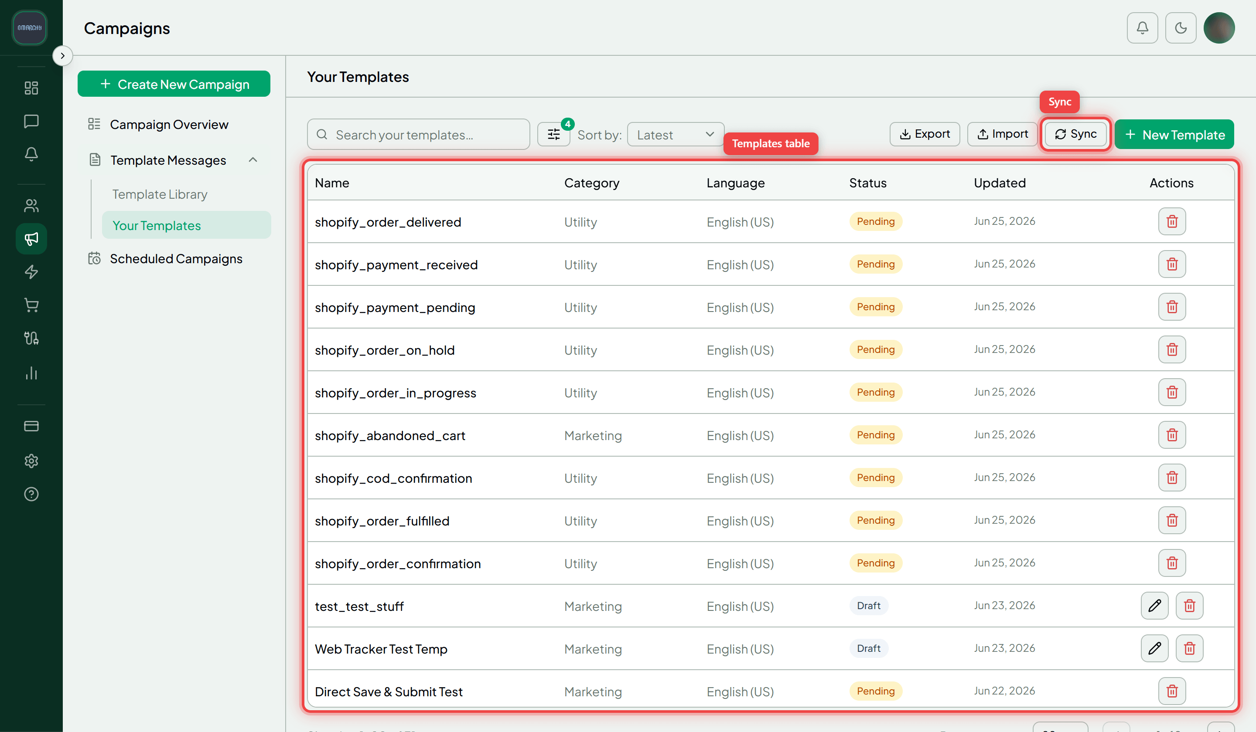Click the Category column header

coord(592,183)
